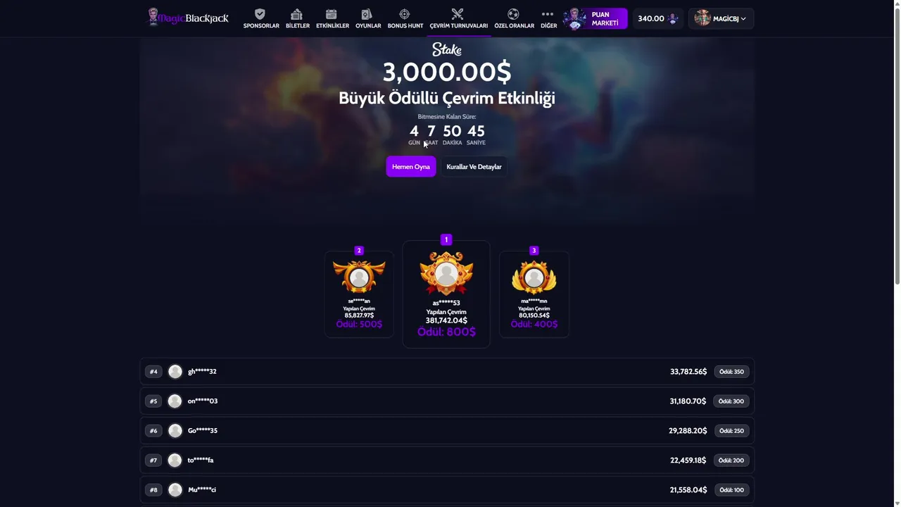Click the Hemen Oyna button

click(411, 167)
